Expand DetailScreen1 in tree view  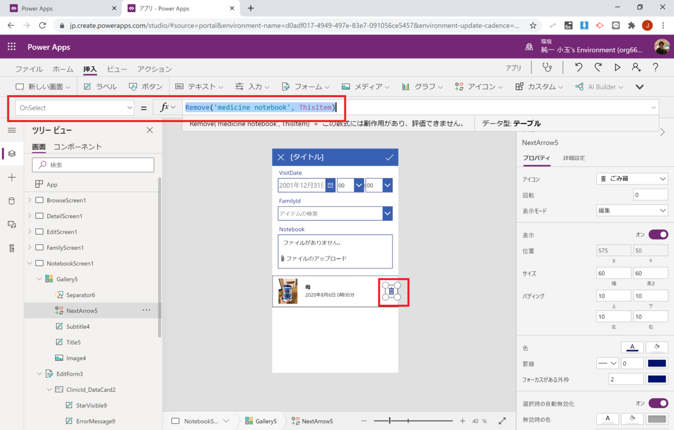[30, 216]
